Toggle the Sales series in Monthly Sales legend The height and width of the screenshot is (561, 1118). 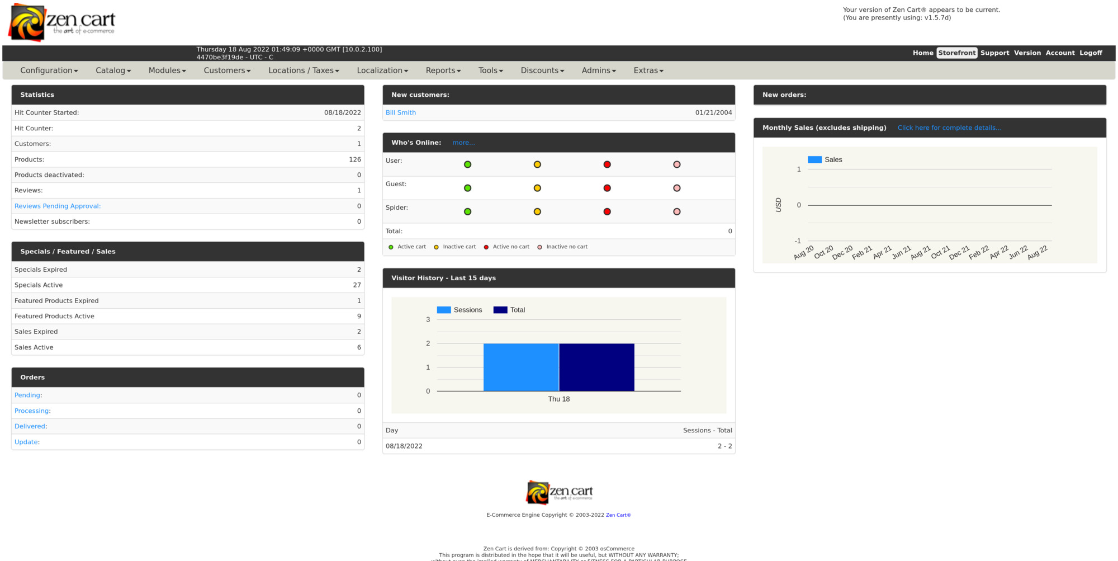click(x=825, y=160)
